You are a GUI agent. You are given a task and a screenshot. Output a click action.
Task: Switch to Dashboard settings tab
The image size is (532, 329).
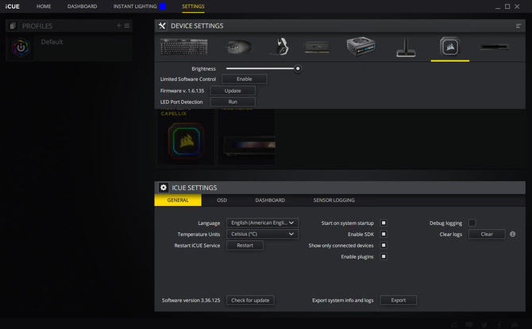click(270, 200)
